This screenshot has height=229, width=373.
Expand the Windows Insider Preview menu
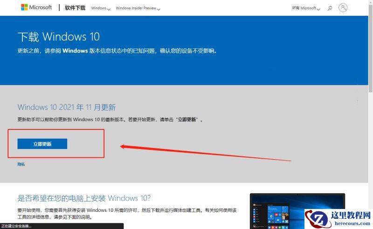(138, 8)
